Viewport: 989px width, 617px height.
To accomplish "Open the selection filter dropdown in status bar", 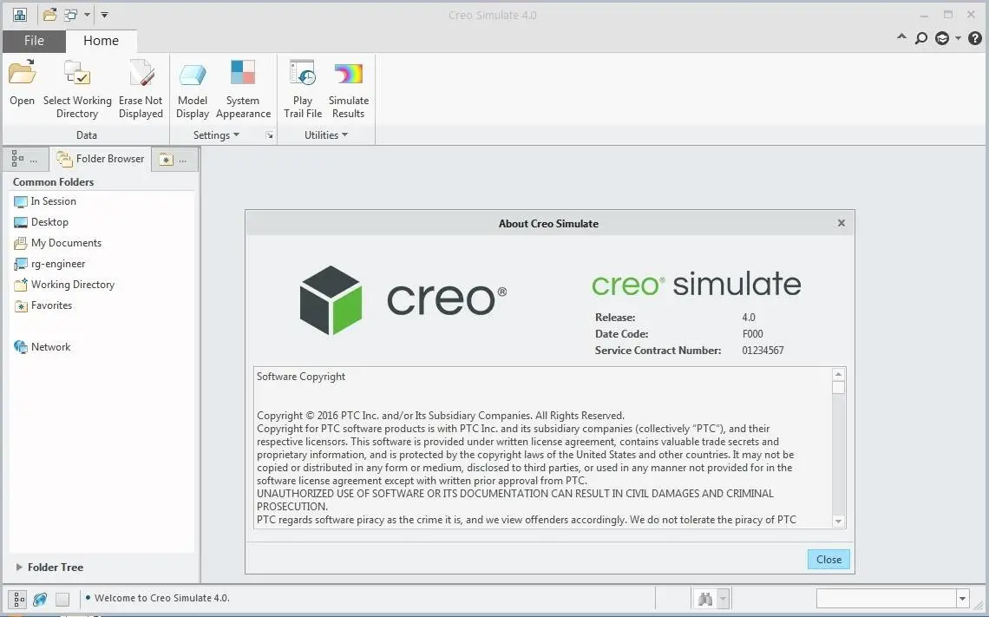I will 962,598.
